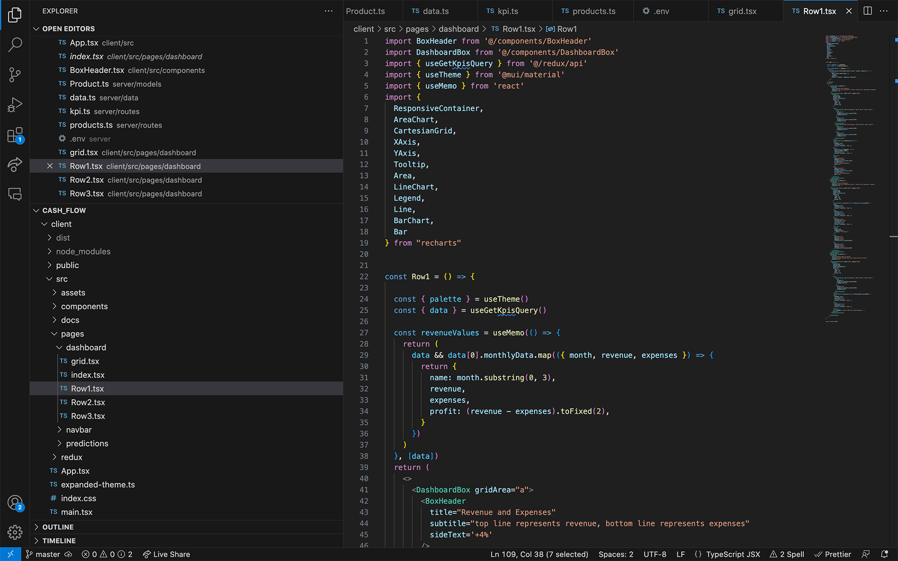Click the remote window indicator in status bar
The width and height of the screenshot is (898, 561).
click(10, 554)
